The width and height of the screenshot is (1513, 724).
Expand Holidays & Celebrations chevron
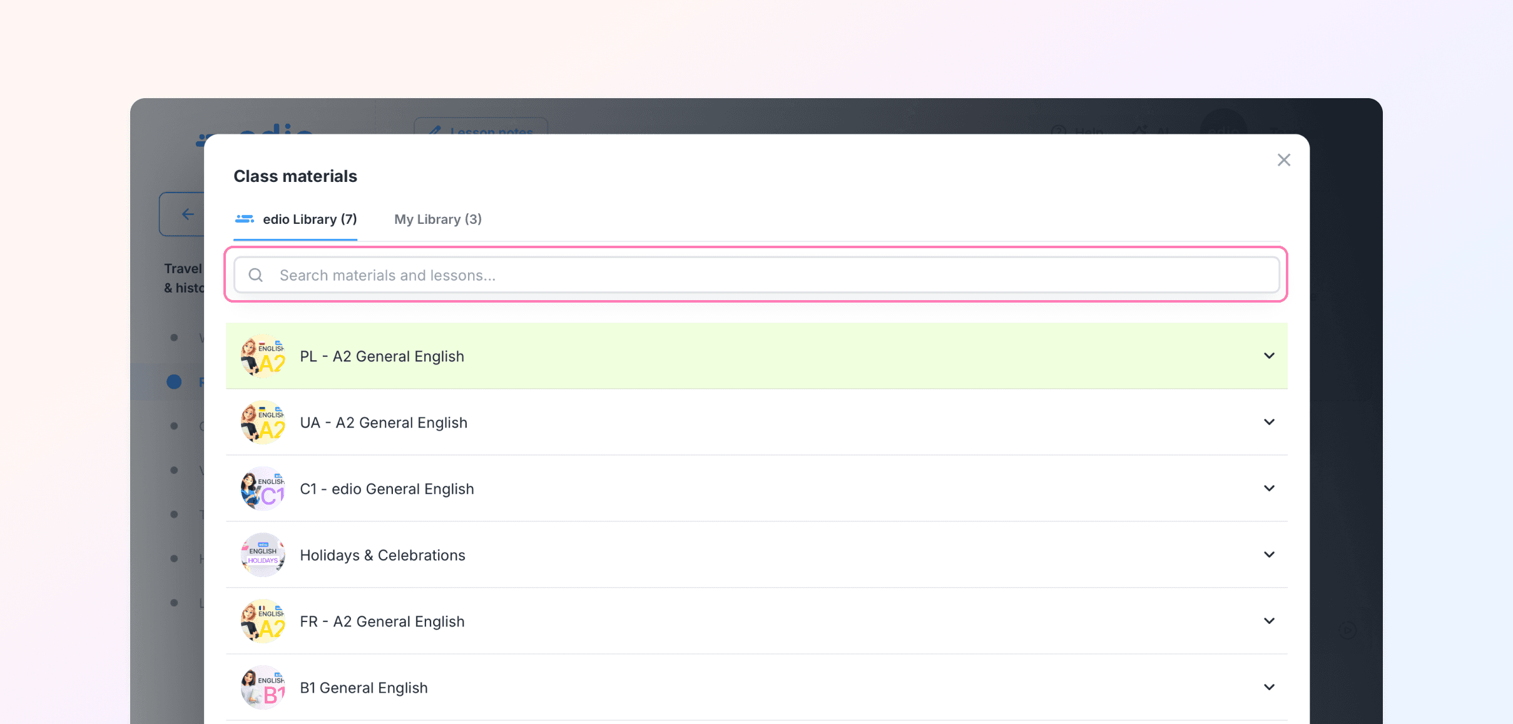point(1268,555)
